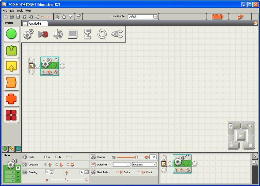
Task: Click the New Program toolbar icon
Action: click(x=6, y=16)
